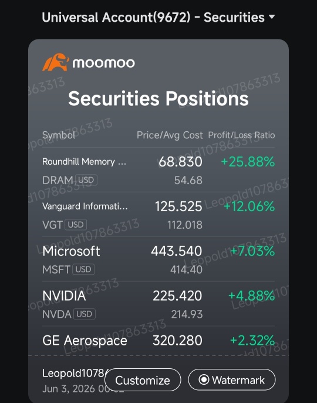This screenshot has width=317, height=403.
Task: Select the GE Aerospace position
Action: pos(158,341)
